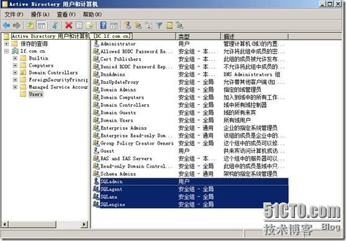This screenshot has height=241, width=346.
Task: Select the DnsUpdateProxy row
Action: click(x=191, y=82)
